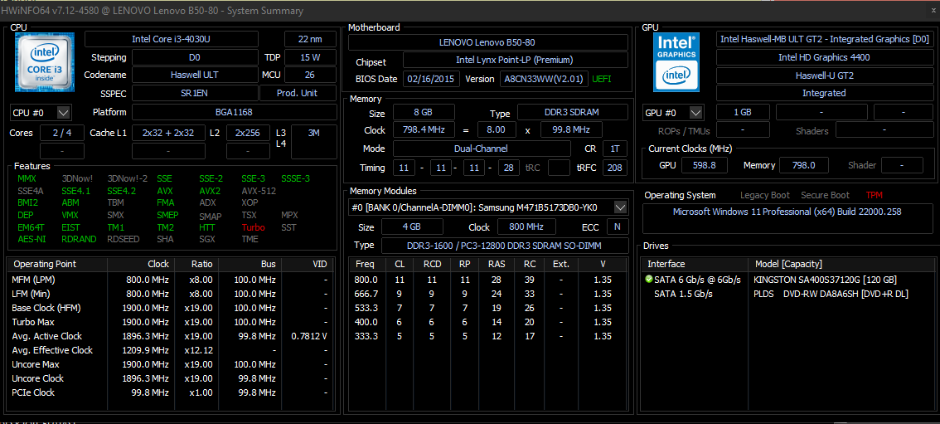Viewport: 940px width, 424px height.
Task: Click the MCU value 26
Action: click(310, 75)
